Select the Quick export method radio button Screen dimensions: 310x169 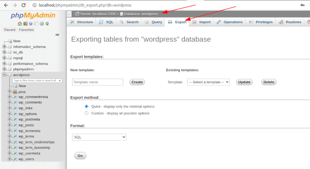pyautogui.click(x=86, y=106)
